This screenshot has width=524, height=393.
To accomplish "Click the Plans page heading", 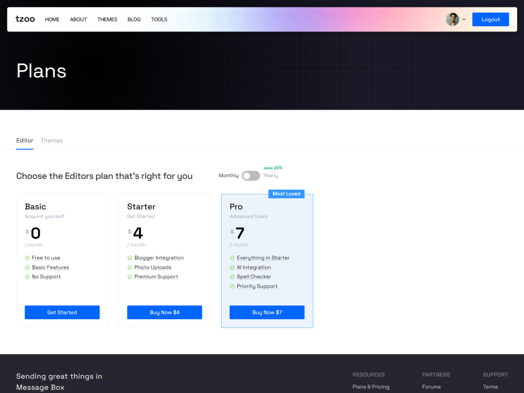I will (x=41, y=71).
